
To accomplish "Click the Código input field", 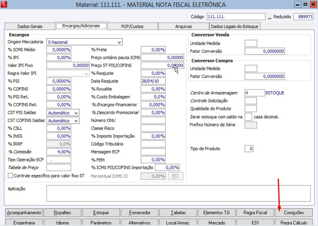I will [x=236, y=17].
